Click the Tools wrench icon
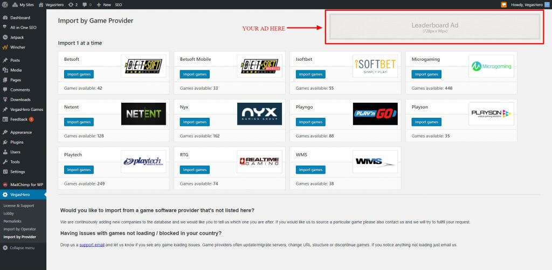Screen dimensions: 552x270 coord(5,162)
